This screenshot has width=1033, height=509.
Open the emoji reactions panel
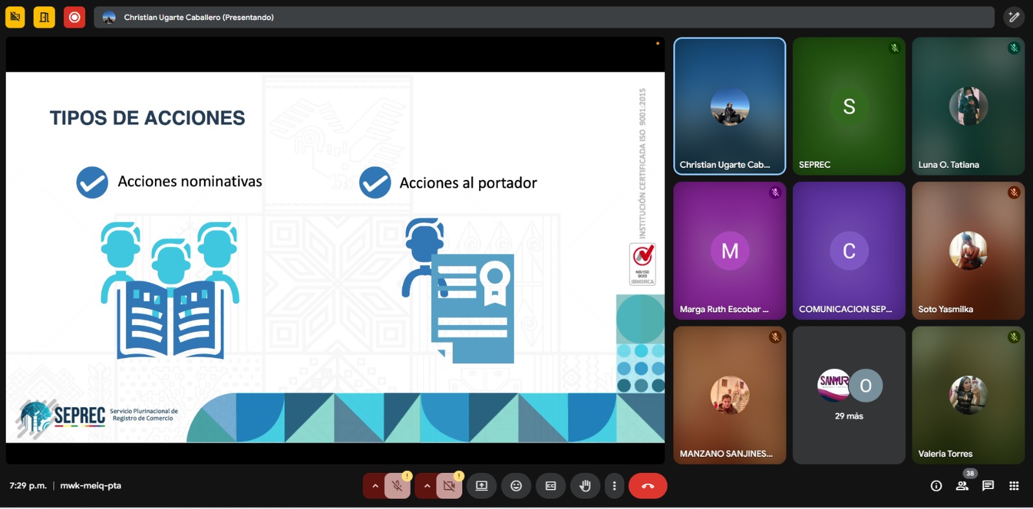(x=516, y=486)
